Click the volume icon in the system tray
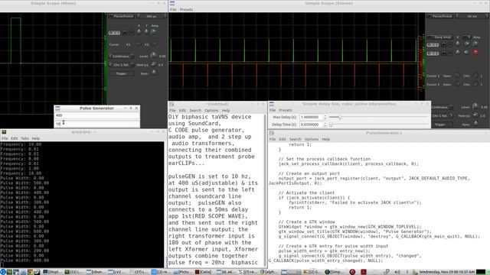 (397, 272)
